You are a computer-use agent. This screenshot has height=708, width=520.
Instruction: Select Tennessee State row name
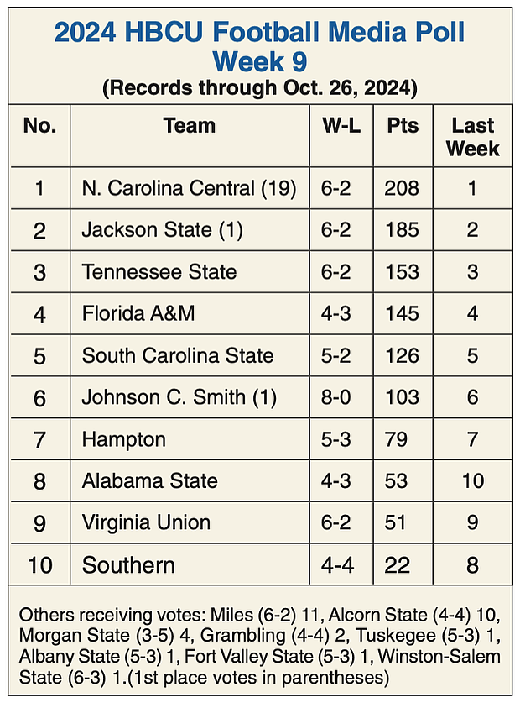tap(159, 272)
